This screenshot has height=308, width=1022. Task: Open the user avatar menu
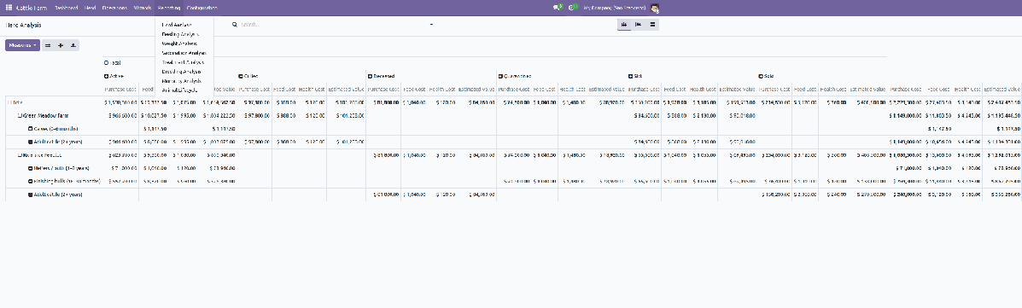coord(654,8)
